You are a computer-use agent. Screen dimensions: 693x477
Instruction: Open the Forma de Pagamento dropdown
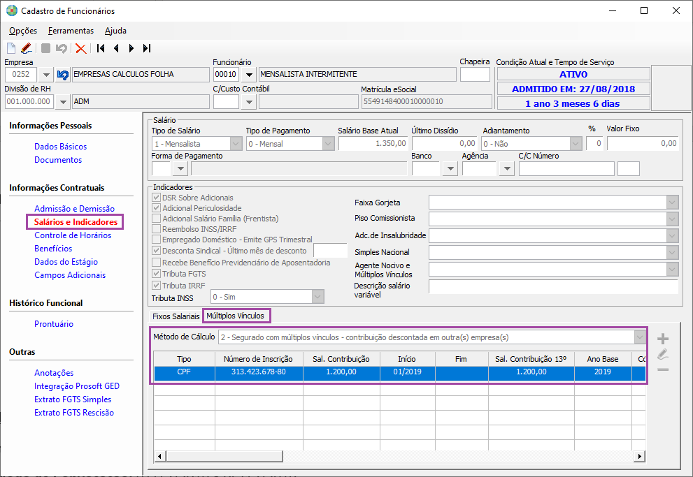click(180, 168)
